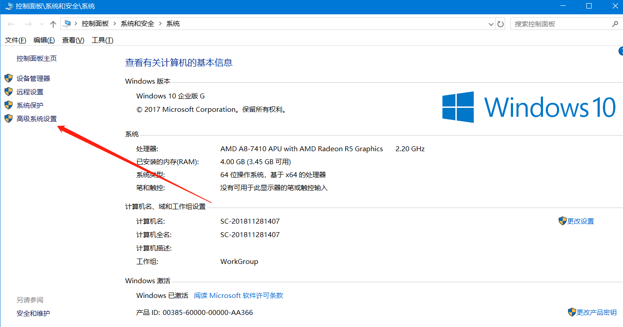Image resolution: width=623 pixels, height=327 pixels.
Task: Go up one level with up arrow
Action: click(x=53, y=24)
